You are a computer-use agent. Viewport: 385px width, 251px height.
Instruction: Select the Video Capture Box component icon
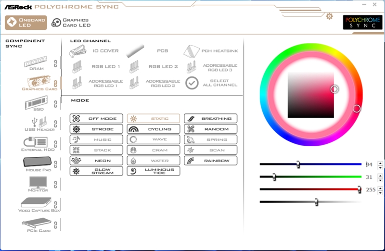pyautogui.click(x=37, y=202)
